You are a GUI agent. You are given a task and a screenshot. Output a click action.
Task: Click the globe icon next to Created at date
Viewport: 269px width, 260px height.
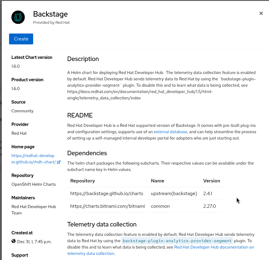click(14, 241)
